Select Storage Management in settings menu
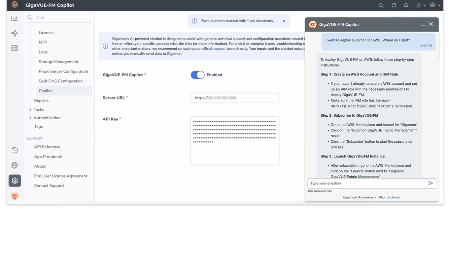449x257 pixels. point(58,62)
